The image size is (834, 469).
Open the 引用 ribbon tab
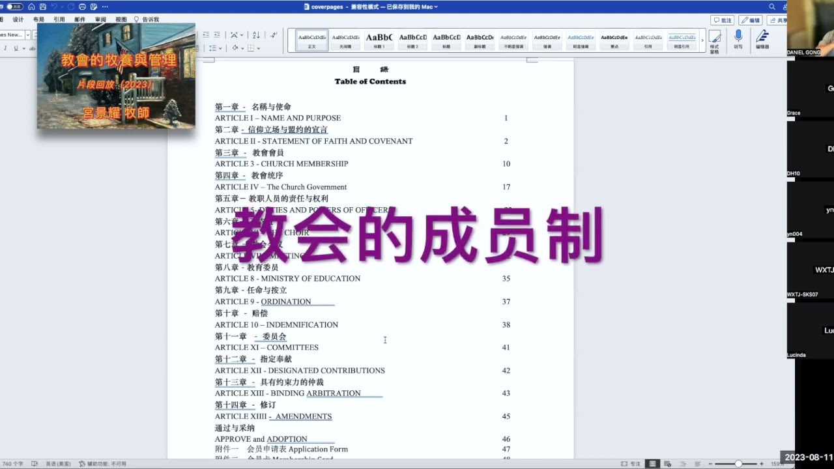tap(59, 20)
